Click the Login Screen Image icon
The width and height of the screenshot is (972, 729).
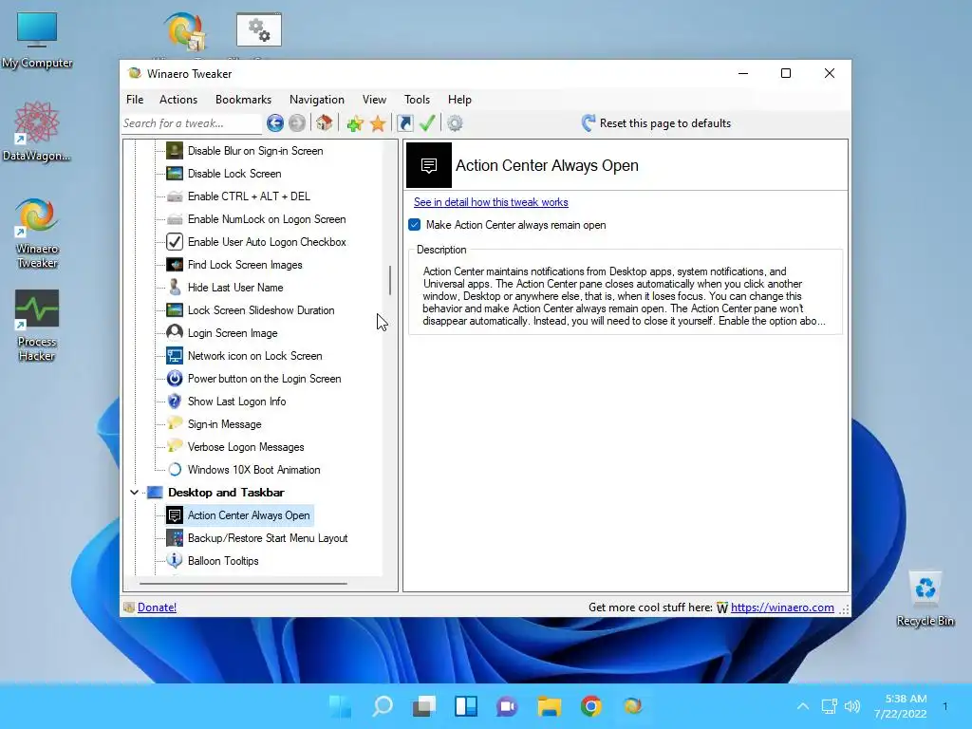[175, 333]
